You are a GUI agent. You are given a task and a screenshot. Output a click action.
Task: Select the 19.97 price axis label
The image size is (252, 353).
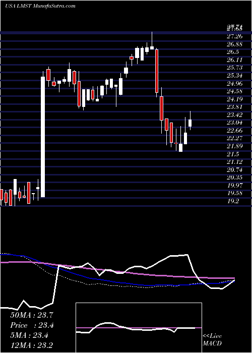(234, 186)
